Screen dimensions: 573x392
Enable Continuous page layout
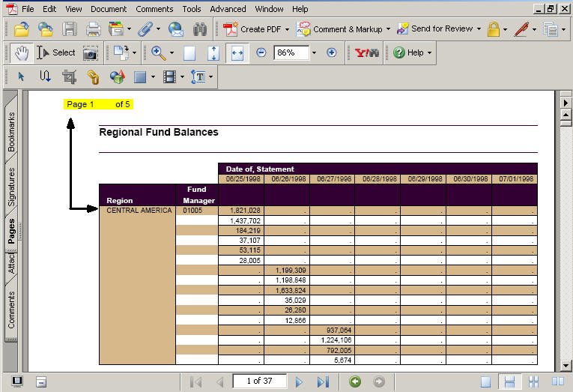pos(509,382)
